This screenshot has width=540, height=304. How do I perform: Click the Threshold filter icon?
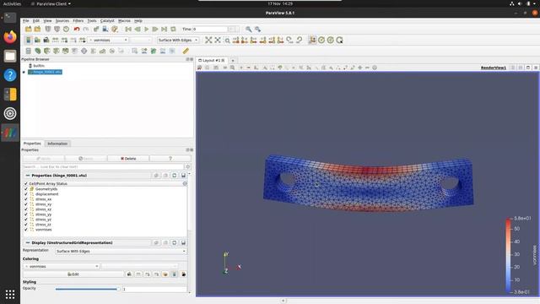point(66,51)
